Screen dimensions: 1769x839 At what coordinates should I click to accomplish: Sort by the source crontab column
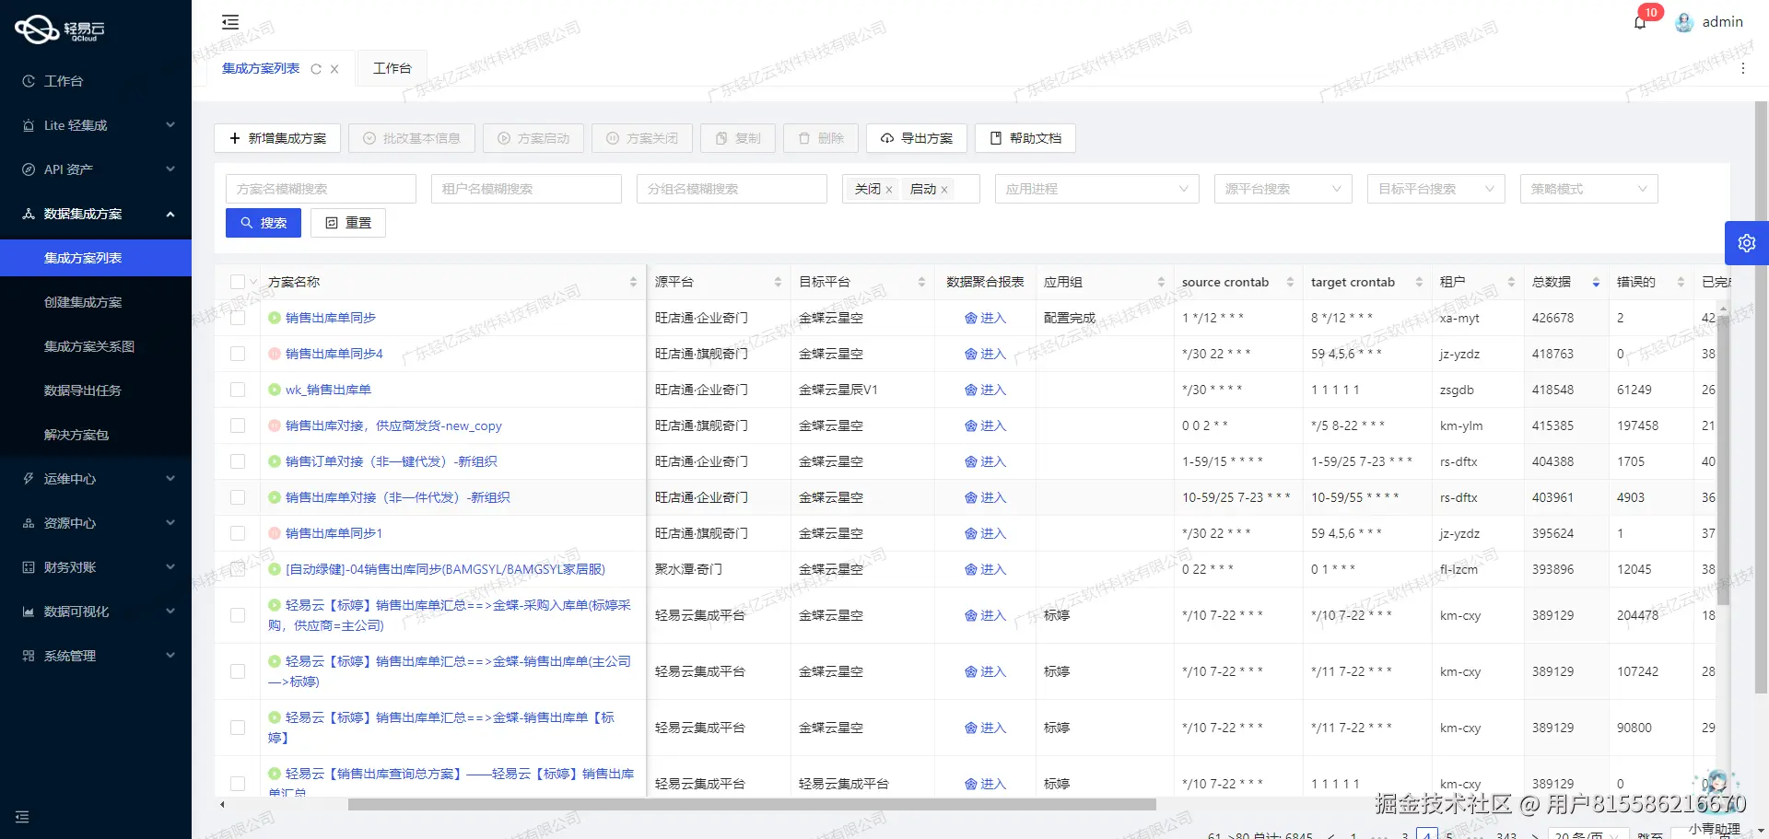(1290, 282)
